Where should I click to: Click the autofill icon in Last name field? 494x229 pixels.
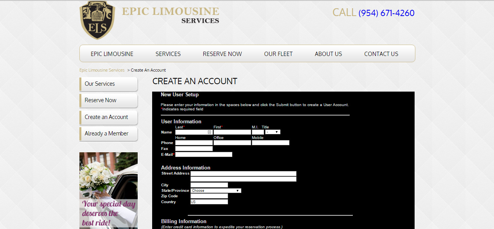click(210, 132)
